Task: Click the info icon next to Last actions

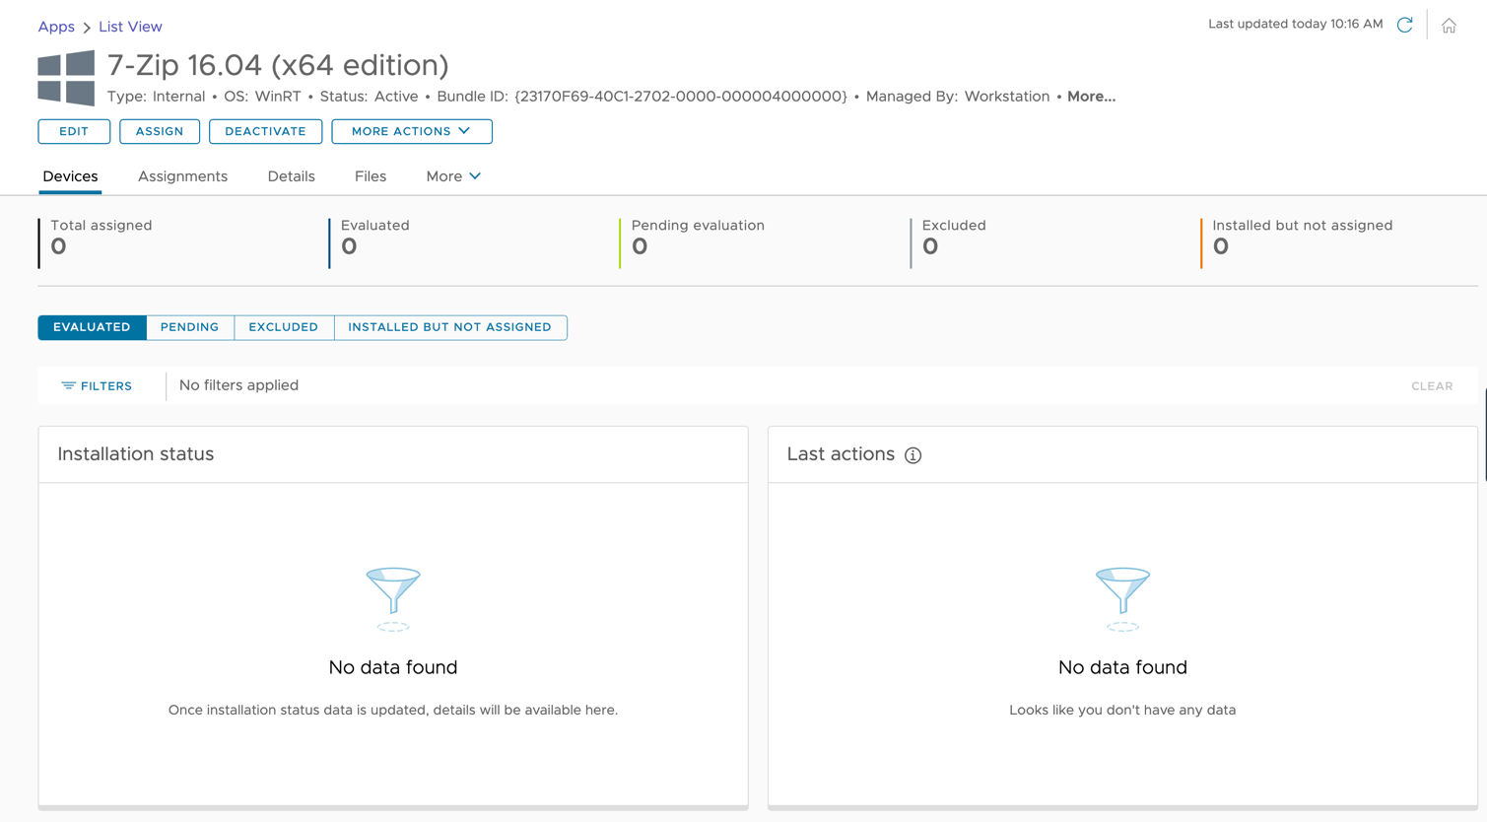Action: (912, 455)
